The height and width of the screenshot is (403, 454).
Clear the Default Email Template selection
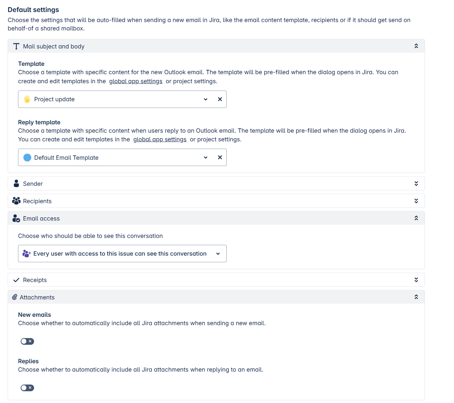click(220, 157)
